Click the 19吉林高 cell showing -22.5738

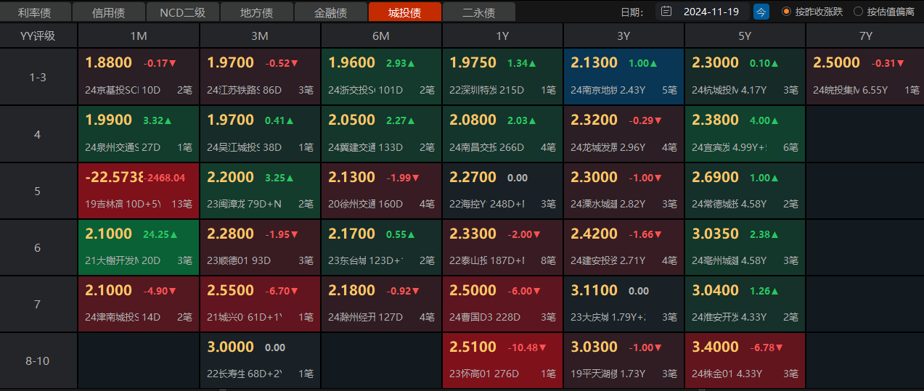(x=138, y=191)
